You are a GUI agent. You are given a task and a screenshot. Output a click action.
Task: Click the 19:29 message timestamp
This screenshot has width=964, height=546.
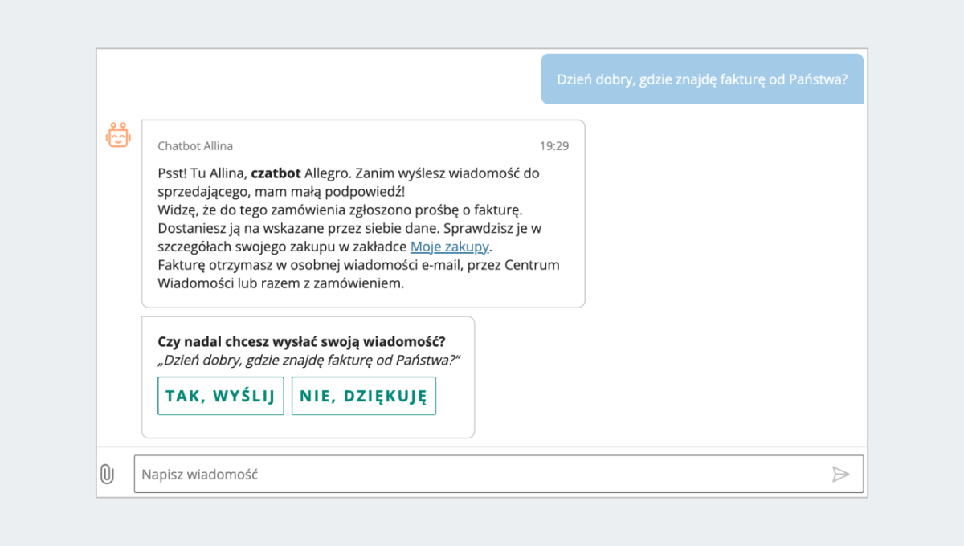tap(554, 146)
